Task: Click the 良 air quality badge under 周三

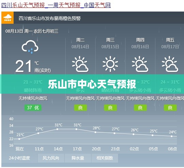Action: tap(111, 108)
